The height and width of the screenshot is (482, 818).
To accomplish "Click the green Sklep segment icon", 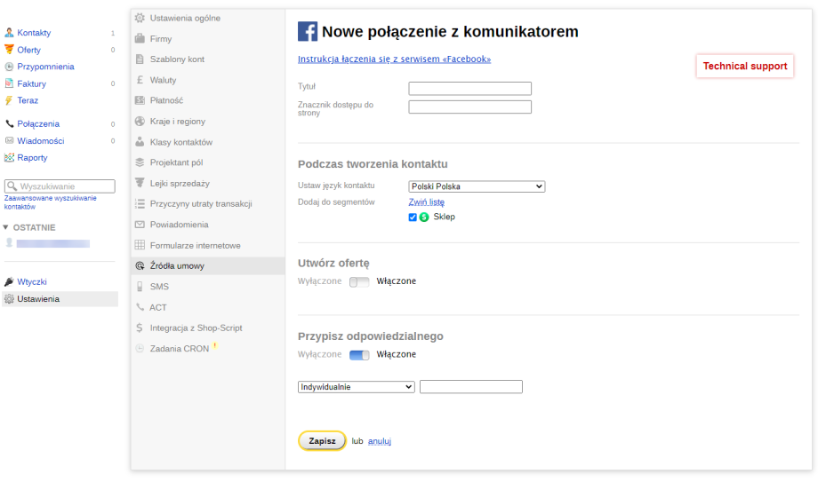I will [424, 217].
